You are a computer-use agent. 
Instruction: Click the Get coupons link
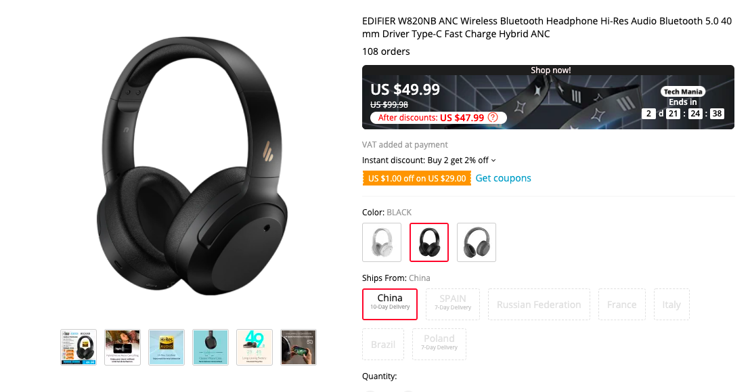503,178
